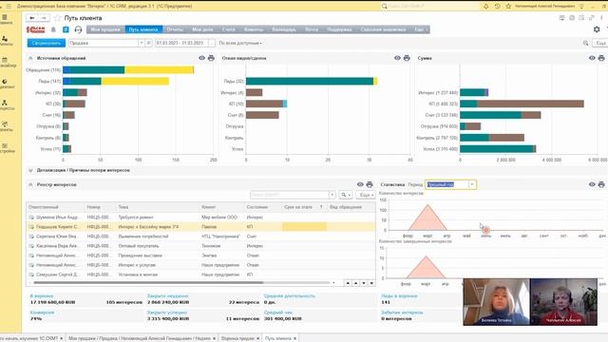This screenshot has width=608, height=342.
Task: Open the Продажа funnel type dropdown
Action: point(142,43)
